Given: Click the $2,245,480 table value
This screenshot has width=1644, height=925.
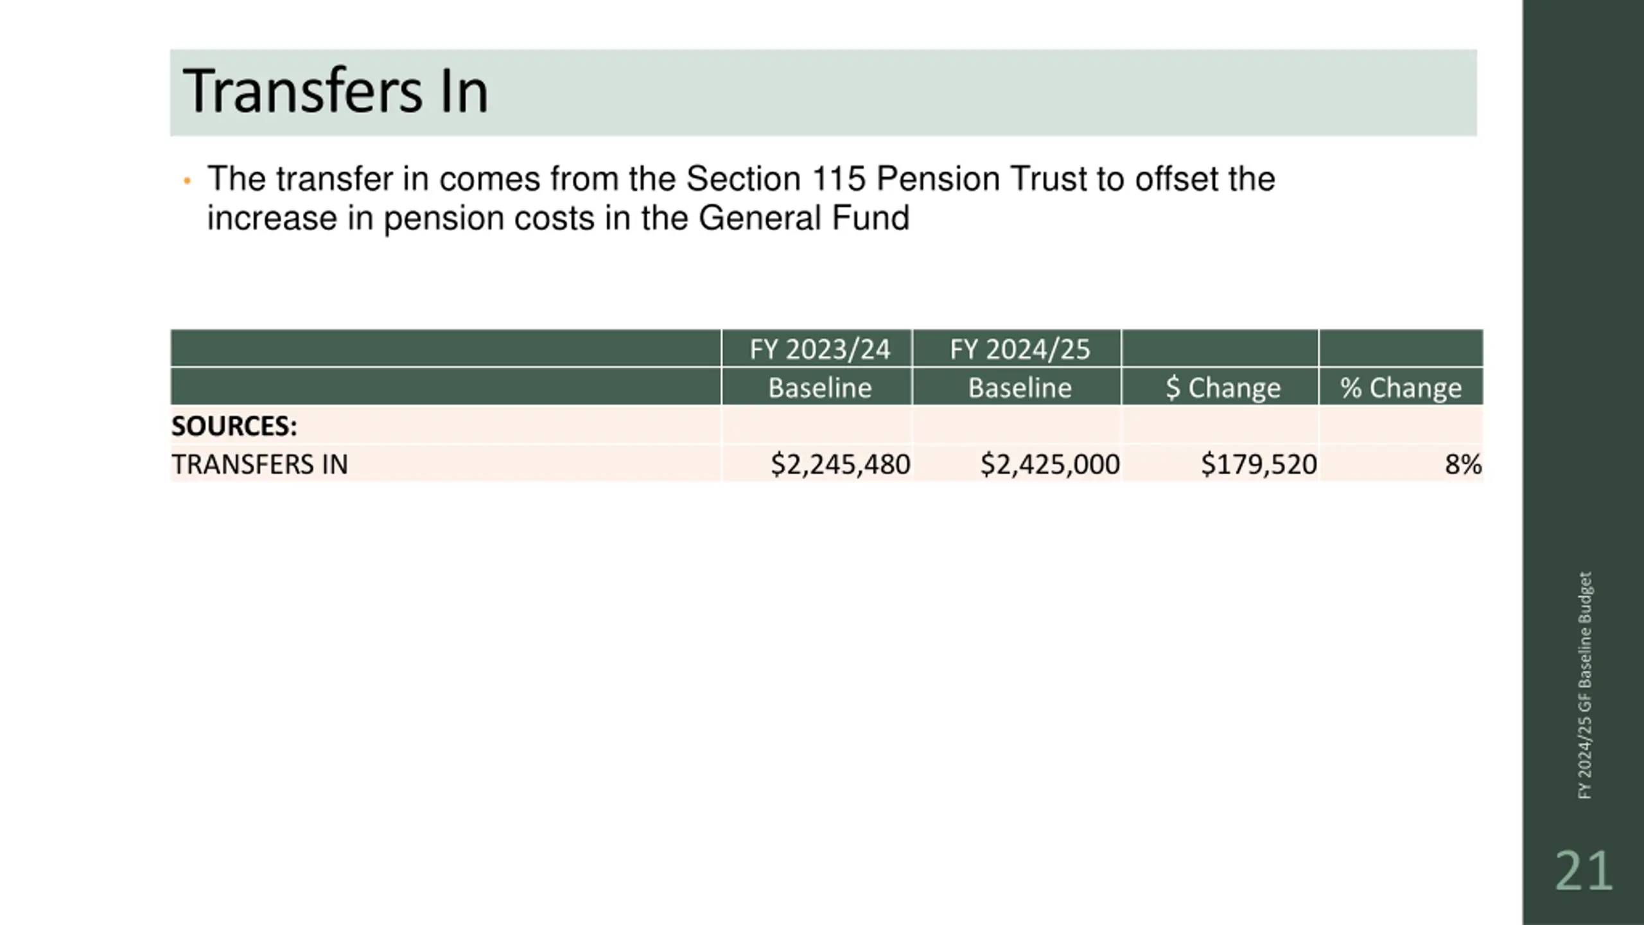Looking at the screenshot, I should 840,464.
